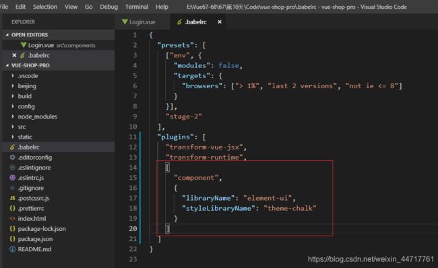Click the braces icon beside .prettierrc

[12, 208]
